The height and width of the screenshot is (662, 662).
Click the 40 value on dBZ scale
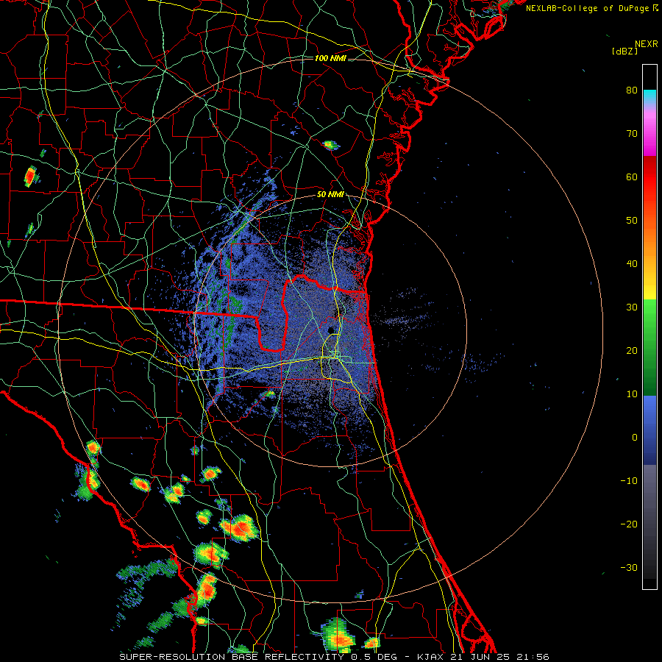tap(632, 264)
